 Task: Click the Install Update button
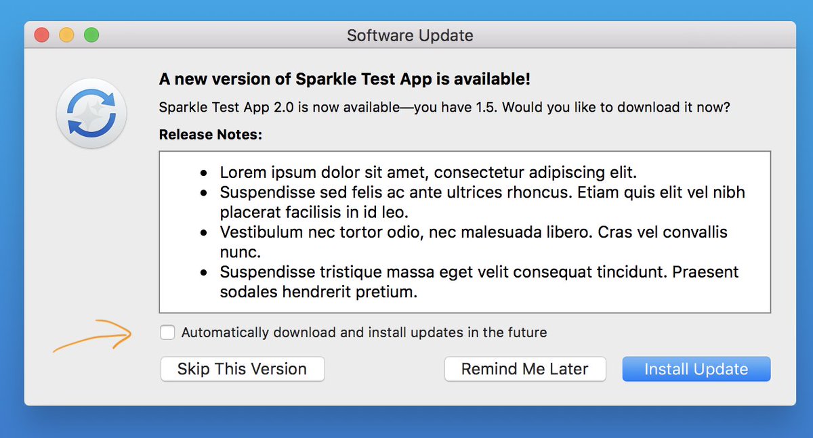pos(696,369)
